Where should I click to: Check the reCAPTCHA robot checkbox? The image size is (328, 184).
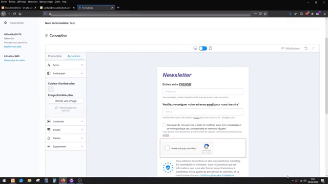click(167, 148)
